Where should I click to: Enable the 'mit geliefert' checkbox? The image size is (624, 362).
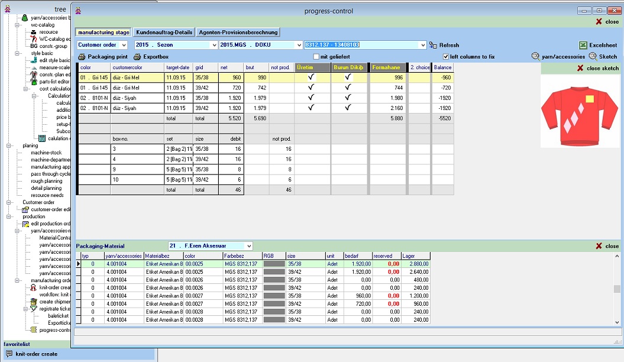(316, 57)
